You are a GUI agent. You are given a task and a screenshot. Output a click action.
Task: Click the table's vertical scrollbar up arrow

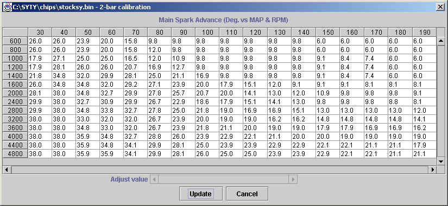tap(440, 41)
